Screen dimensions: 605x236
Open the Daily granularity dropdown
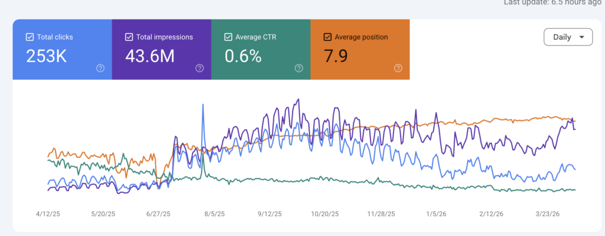click(568, 37)
